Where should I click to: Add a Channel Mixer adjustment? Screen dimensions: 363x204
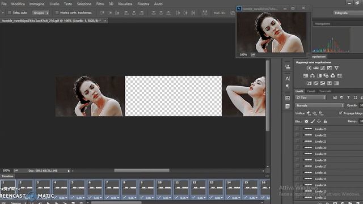click(x=333, y=75)
